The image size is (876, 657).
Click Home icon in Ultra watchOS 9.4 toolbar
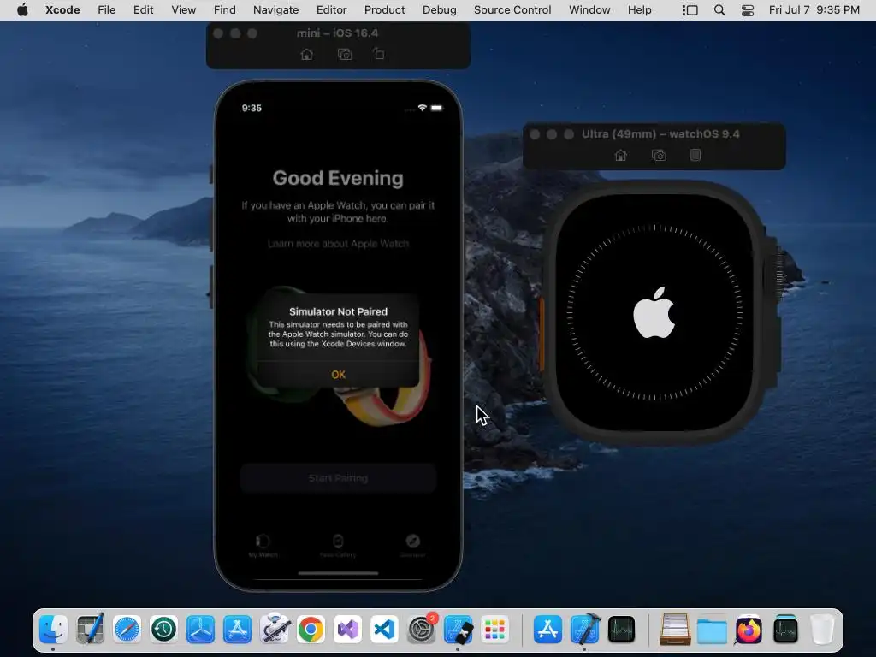point(621,156)
